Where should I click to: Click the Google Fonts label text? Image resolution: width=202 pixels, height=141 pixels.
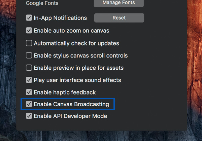42,3
